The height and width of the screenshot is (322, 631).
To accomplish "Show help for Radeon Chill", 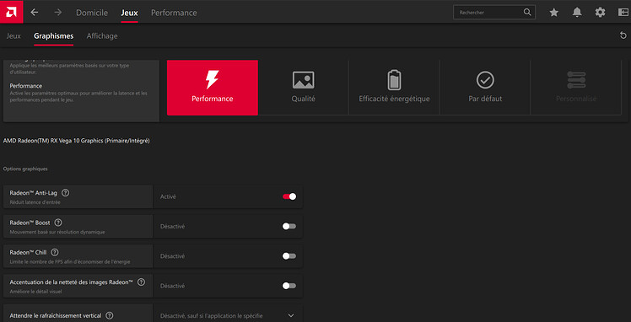I will tap(55, 252).
